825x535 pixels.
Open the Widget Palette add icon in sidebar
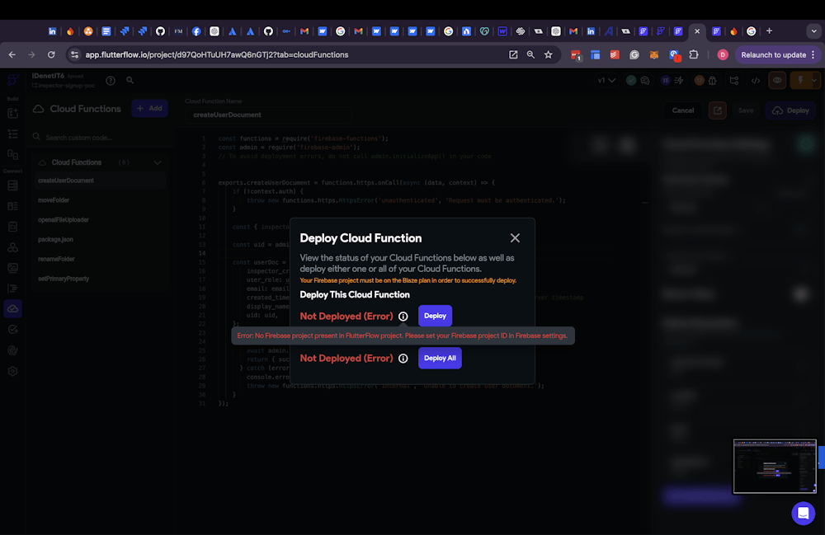(x=13, y=113)
